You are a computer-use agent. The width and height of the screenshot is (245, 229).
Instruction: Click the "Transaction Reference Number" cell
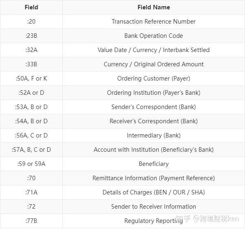pyautogui.click(x=154, y=22)
